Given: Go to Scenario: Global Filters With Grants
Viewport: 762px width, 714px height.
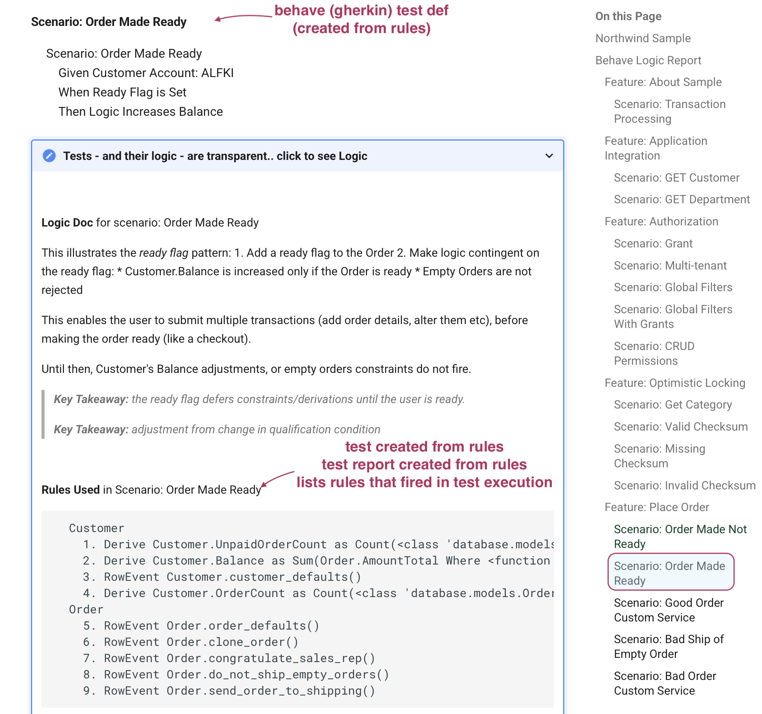Looking at the screenshot, I should tap(673, 317).
